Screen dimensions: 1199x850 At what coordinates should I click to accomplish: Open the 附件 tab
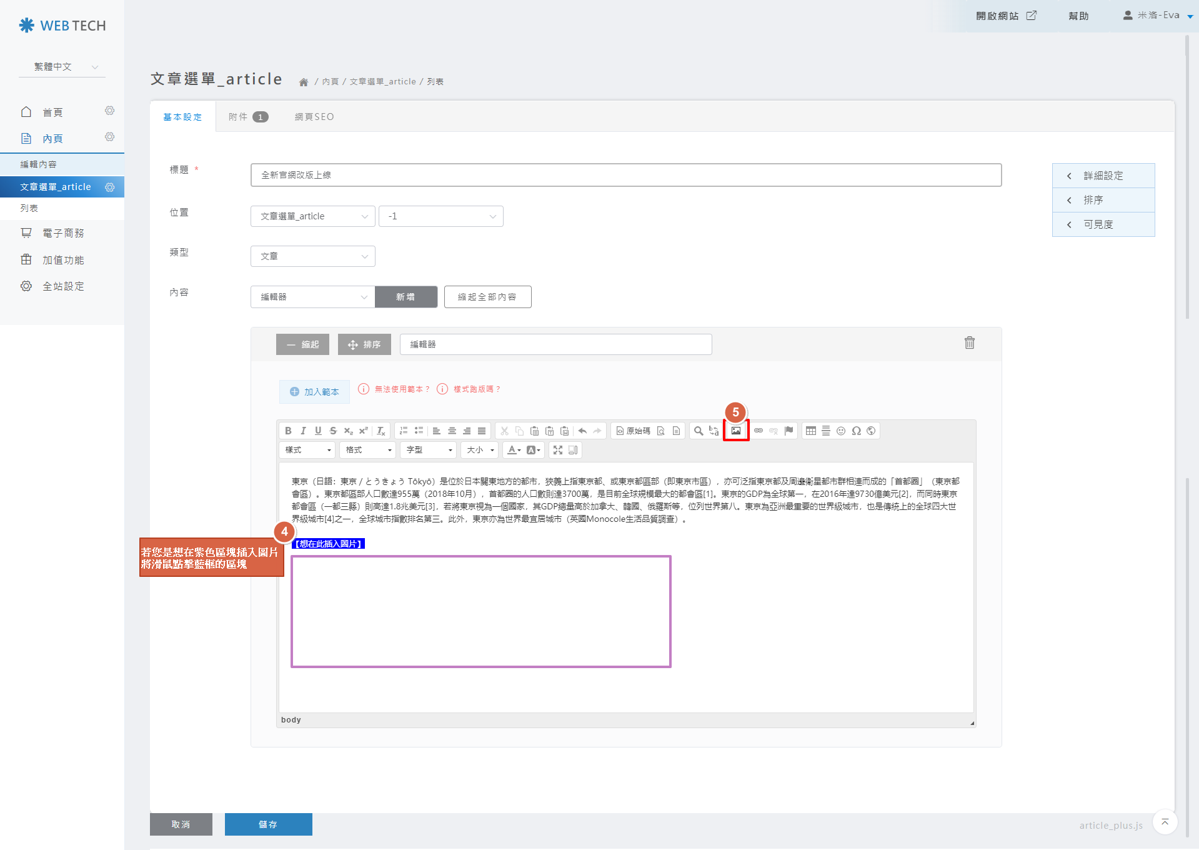point(247,117)
